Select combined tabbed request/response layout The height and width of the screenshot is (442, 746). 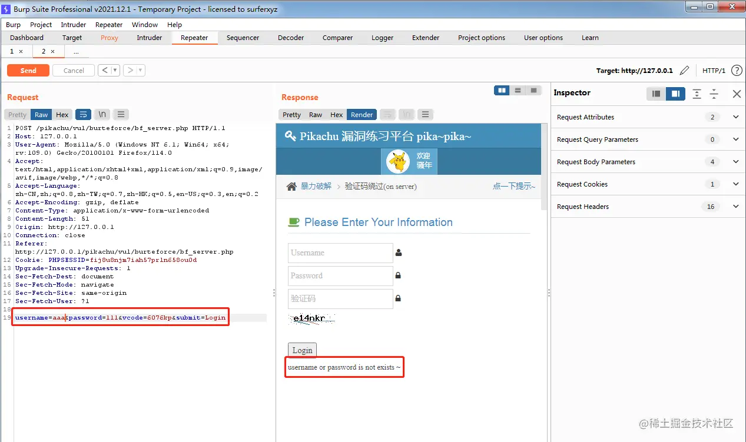coord(533,91)
